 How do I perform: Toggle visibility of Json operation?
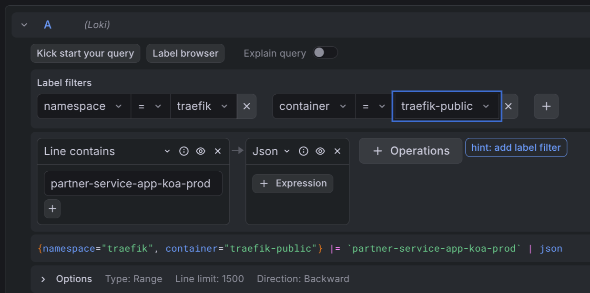pyautogui.click(x=320, y=151)
